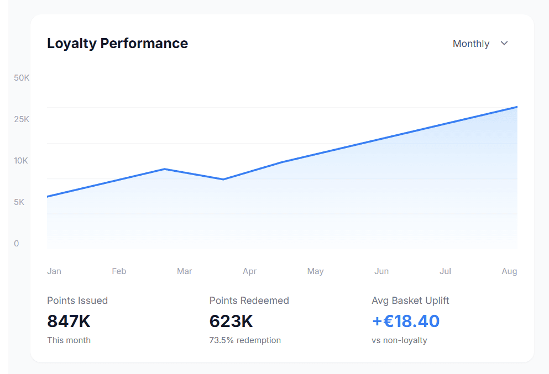Click the chevron next to Monthly

coord(504,43)
